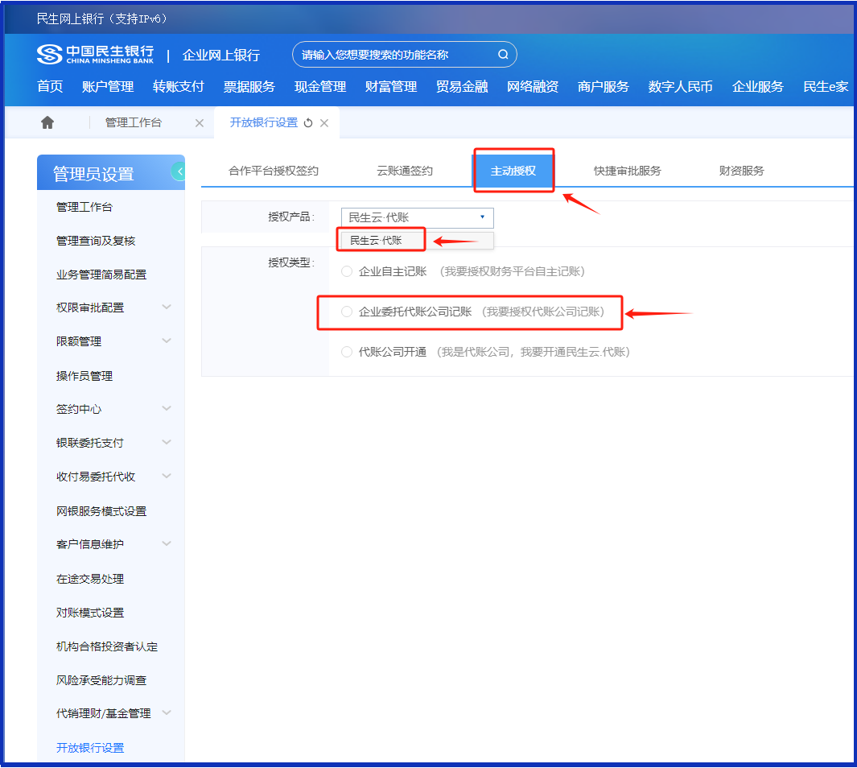Image resolution: width=857 pixels, height=768 pixels.
Task: Open 网银服务模式设置 in the sidebar
Action: coord(101,511)
